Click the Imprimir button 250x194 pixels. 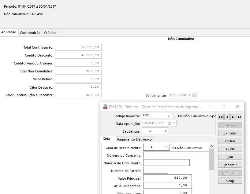click(230, 165)
